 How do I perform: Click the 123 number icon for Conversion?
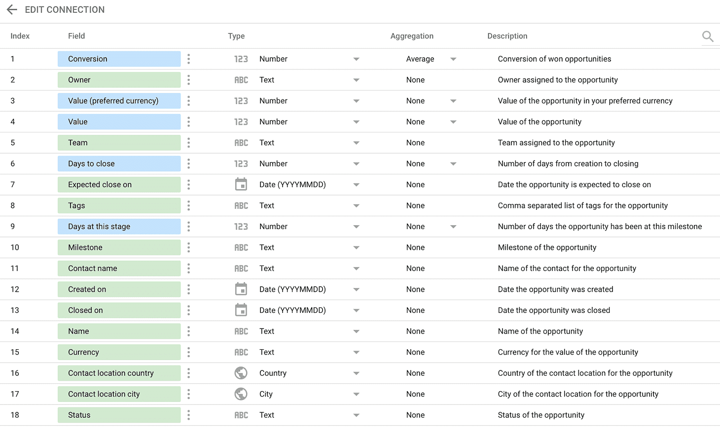pyautogui.click(x=241, y=59)
